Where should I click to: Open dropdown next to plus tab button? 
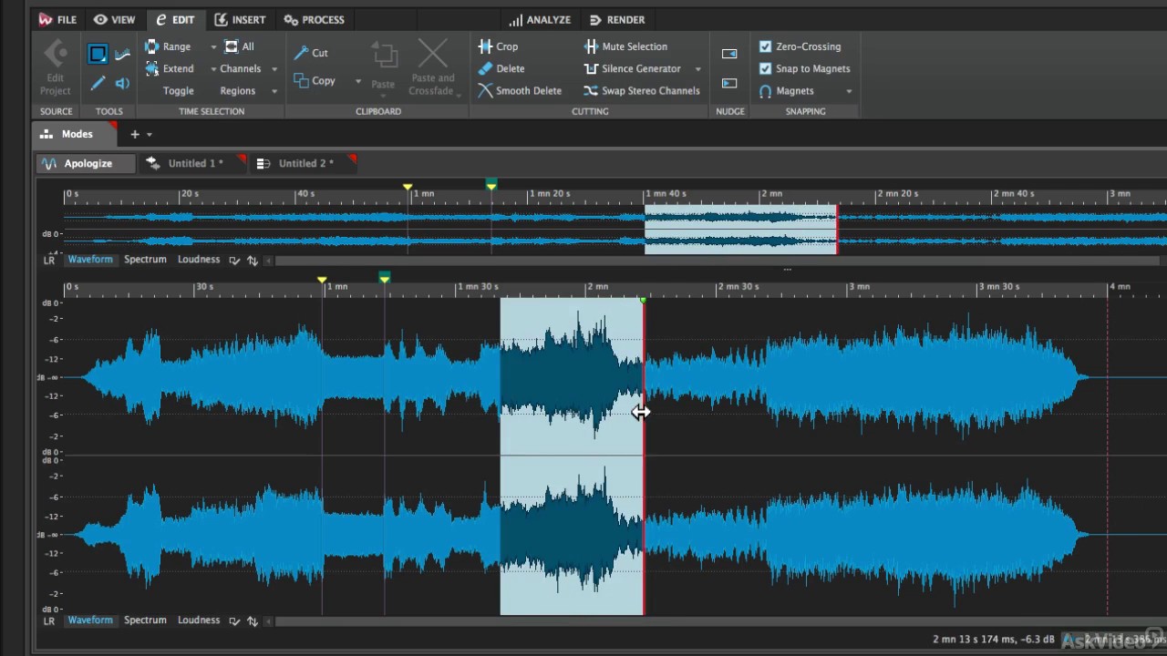click(150, 134)
